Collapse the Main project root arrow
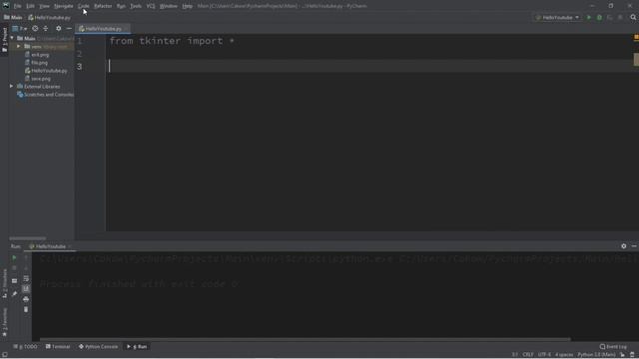The image size is (639, 359). coord(12,38)
